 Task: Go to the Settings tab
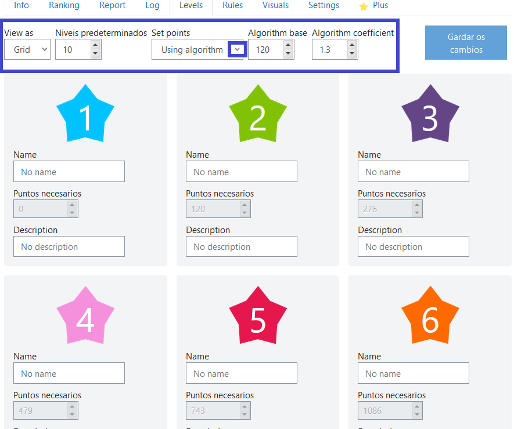pos(324,6)
